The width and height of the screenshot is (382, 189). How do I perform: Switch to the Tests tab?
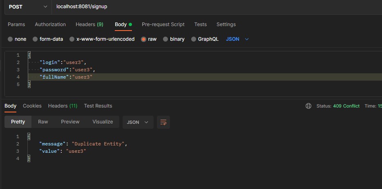click(201, 24)
